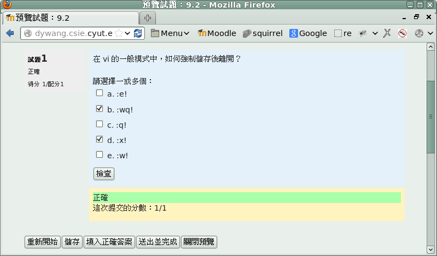This screenshot has width=437, height=256.
Task: Tick the checkbox for e. :w!
Action: (100, 154)
